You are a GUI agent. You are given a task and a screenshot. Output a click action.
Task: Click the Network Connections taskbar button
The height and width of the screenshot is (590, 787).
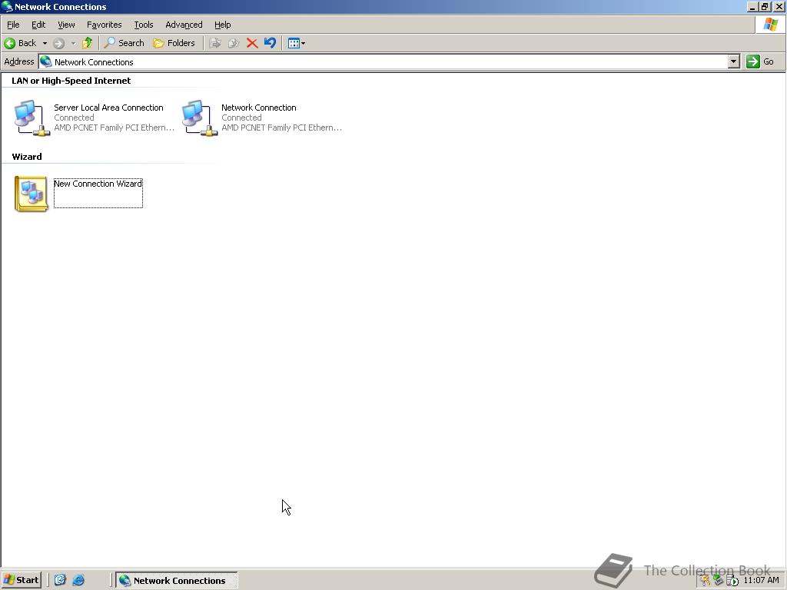coord(177,581)
